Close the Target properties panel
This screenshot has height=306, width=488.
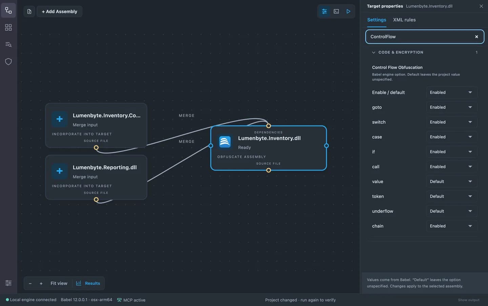point(481,6)
